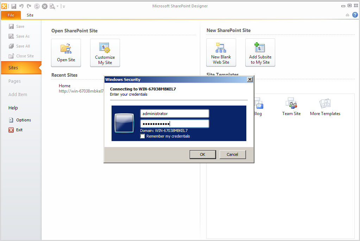Tick the Remember my credentials checkbox
The image size is (360, 241).
coord(143,136)
